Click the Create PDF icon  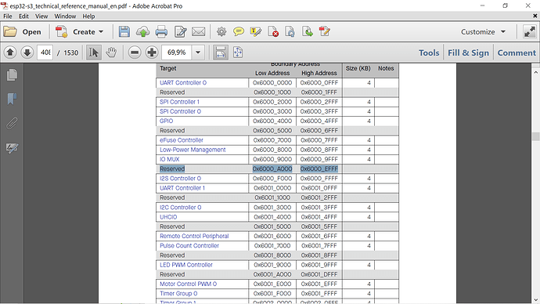click(62, 31)
